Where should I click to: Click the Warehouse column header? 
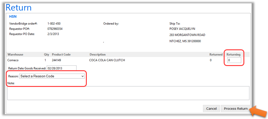click(x=15, y=55)
